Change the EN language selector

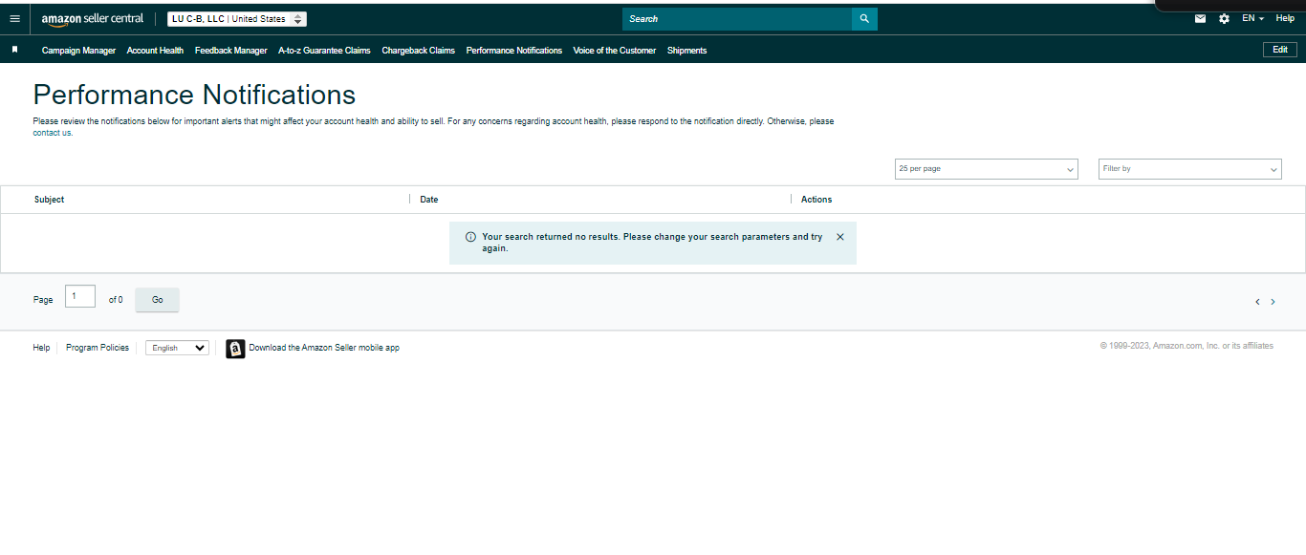click(1252, 19)
